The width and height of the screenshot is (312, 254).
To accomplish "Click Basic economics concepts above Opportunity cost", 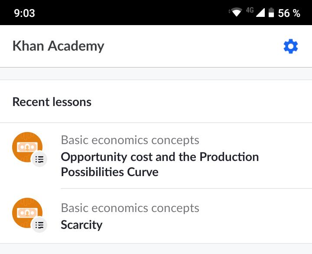I will click(130, 140).
